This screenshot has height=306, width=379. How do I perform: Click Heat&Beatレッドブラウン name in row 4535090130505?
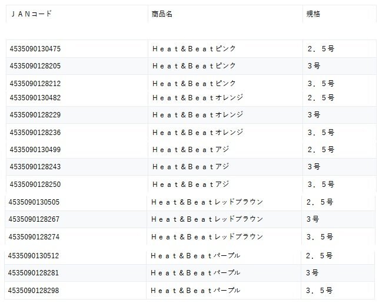(x=207, y=202)
